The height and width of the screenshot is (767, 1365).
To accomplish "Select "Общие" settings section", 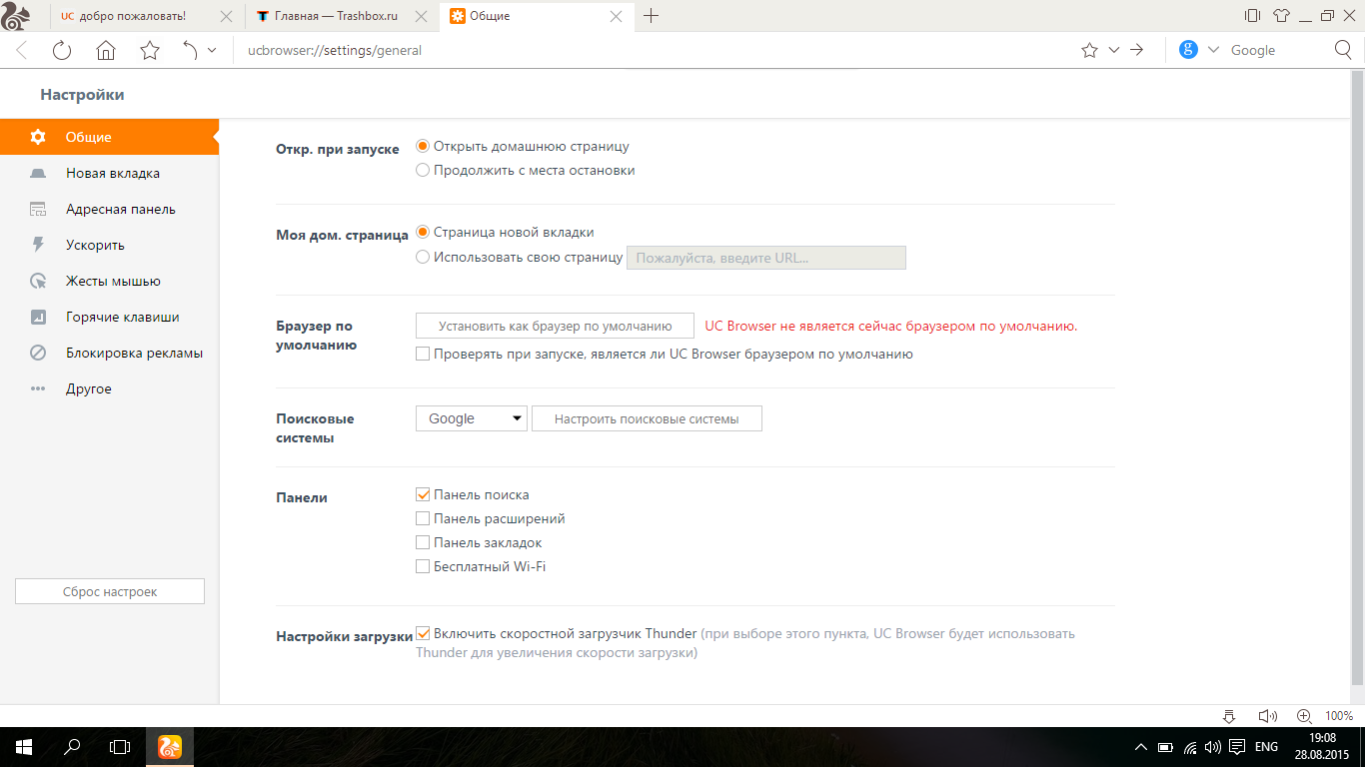I will [109, 137].
